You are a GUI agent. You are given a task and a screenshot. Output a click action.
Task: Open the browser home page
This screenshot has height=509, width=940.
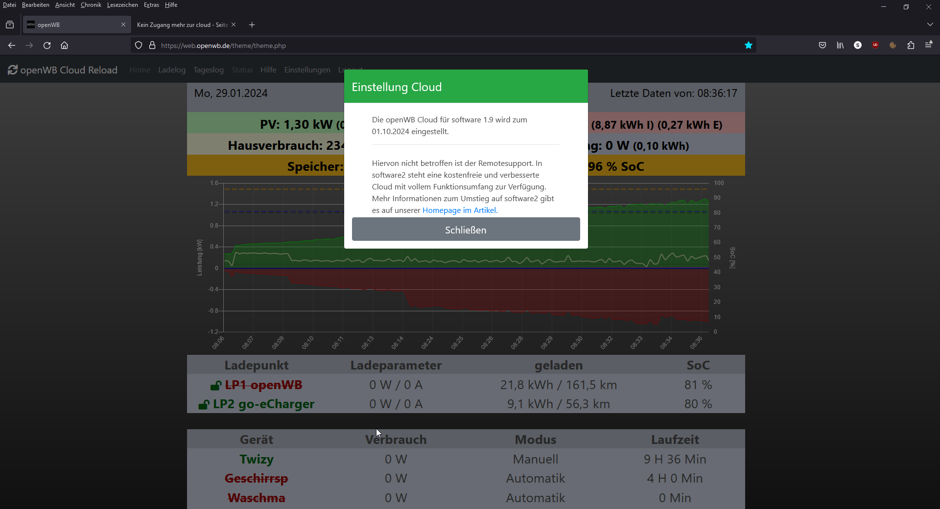pyautogui.click(x=64, y=46)
